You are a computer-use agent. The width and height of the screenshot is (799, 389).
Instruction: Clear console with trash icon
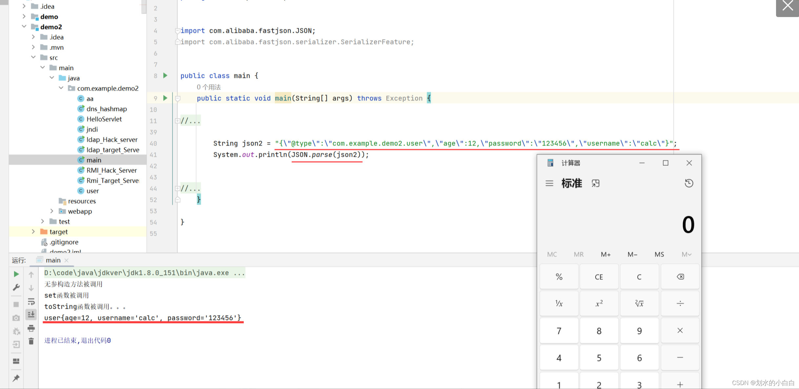pyautogui.click(x=31, y=341)
